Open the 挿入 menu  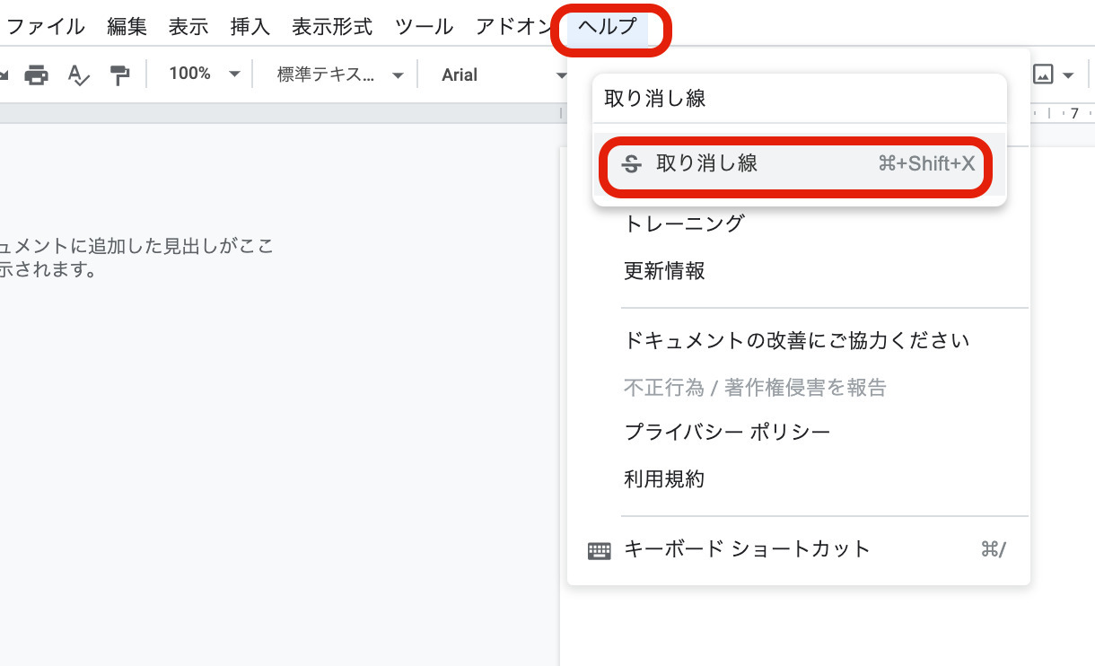[250, 27]
